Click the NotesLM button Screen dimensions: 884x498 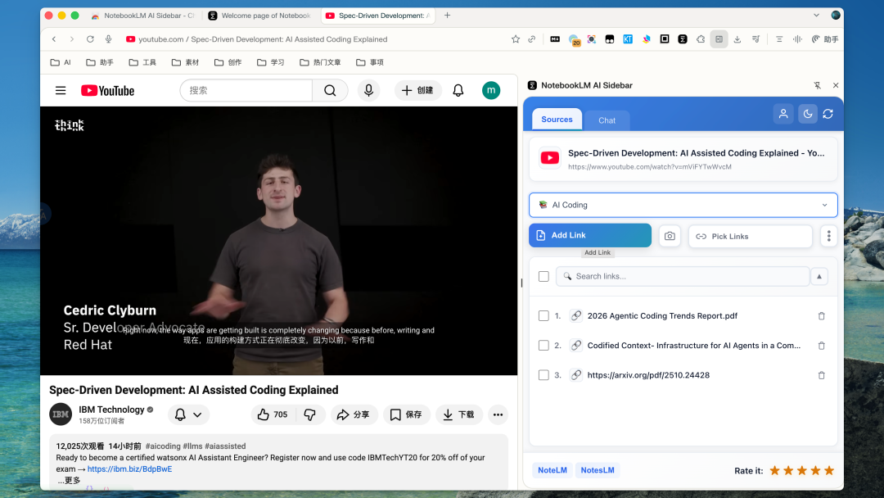pos(597,470)
